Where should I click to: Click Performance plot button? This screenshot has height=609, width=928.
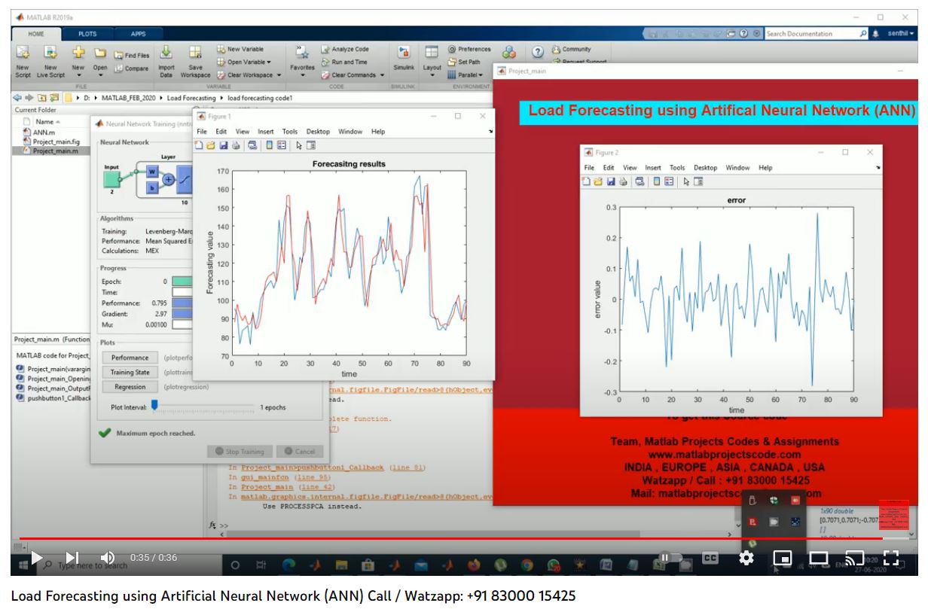point(130,358)
